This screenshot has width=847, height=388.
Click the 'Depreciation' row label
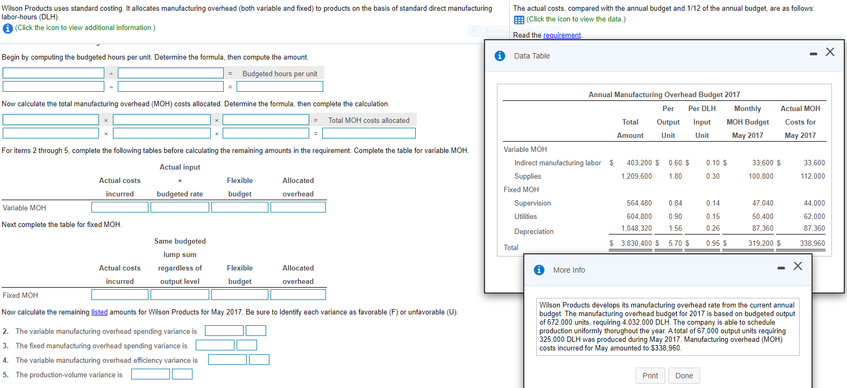click(x=533, y=231)
